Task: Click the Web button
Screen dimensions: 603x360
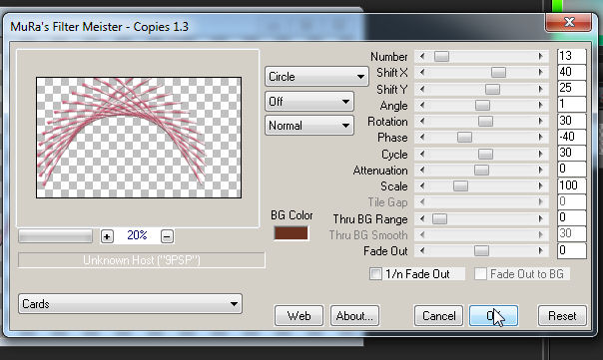Action: pos(299,316)
